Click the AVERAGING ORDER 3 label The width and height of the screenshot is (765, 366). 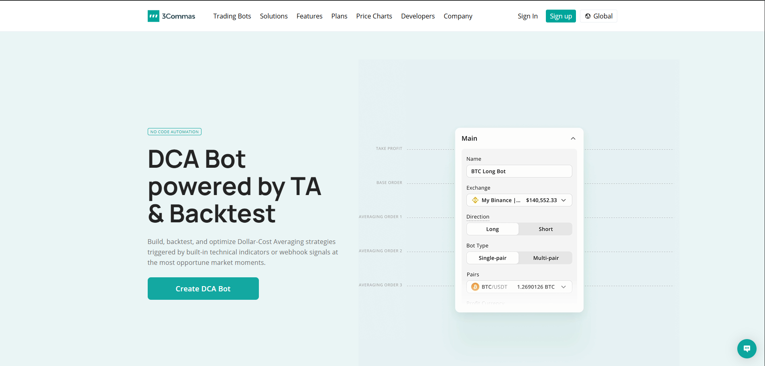tap(380, 285)
